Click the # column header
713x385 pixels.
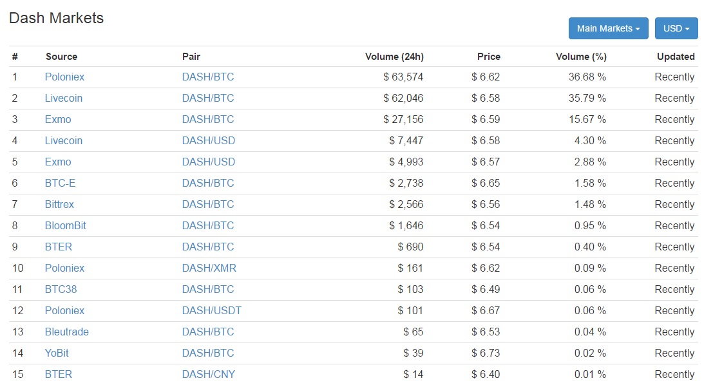[15, 57]
